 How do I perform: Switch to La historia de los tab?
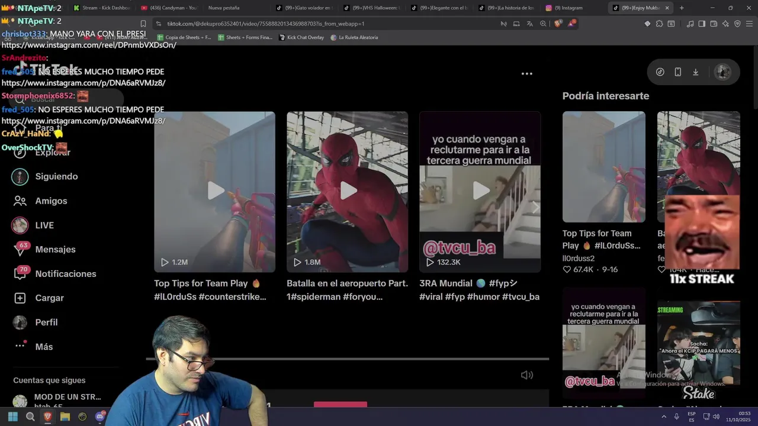tap(508, 8)
